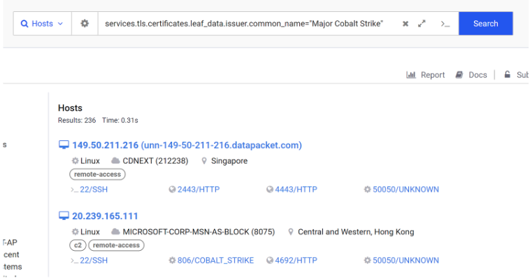Click the Docs book icon
This screenshot has height=278, width=530.
pyautogui.click(x=459, y=75)
